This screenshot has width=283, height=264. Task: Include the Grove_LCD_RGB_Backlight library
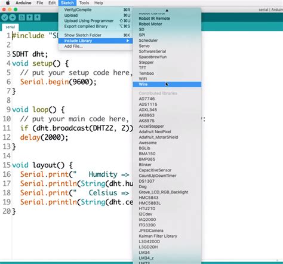[x=167, y=192]
